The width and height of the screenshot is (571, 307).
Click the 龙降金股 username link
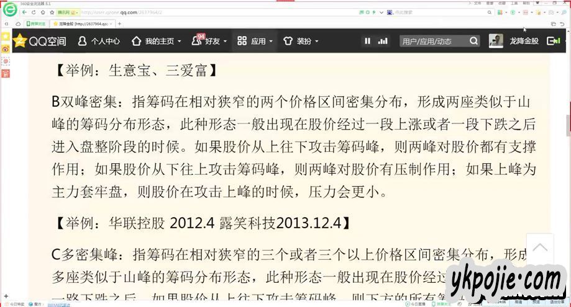point(524,42)
